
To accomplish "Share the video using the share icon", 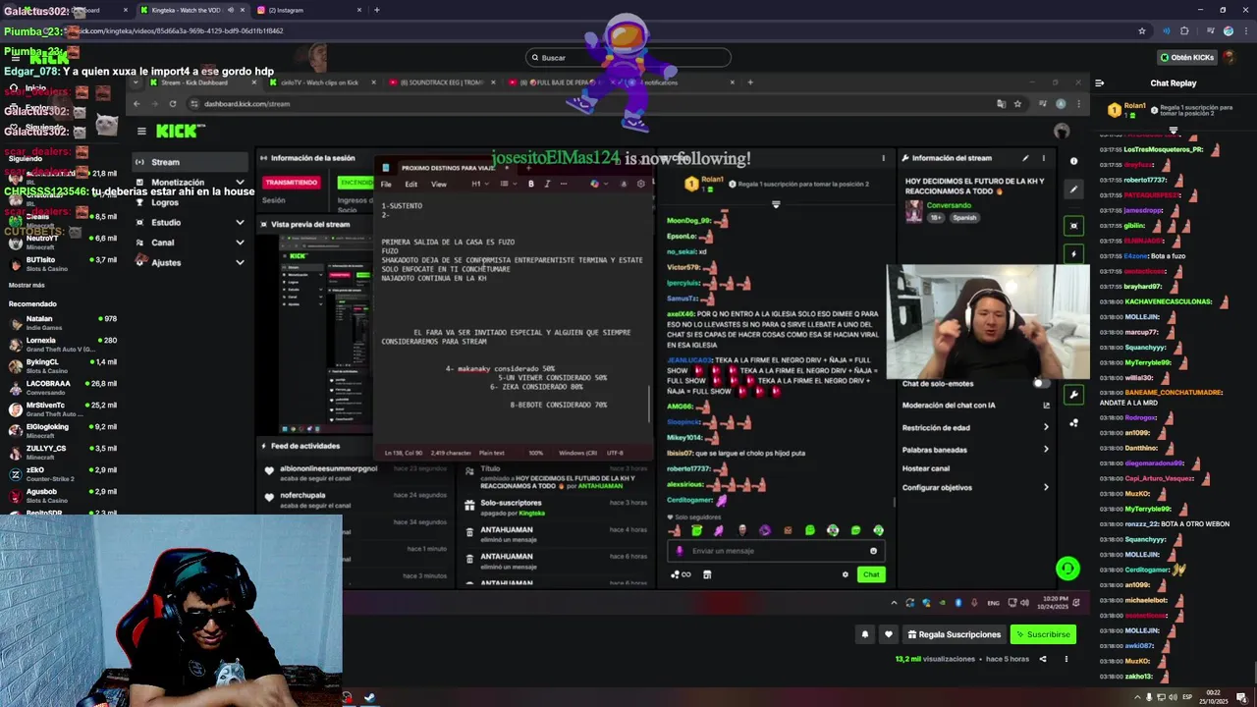I will (x=1043, y=659).
